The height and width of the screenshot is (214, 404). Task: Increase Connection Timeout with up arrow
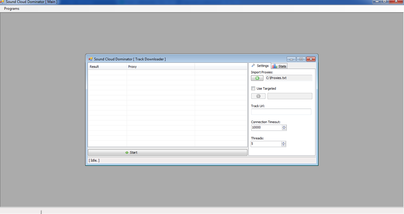pos(284,126)
